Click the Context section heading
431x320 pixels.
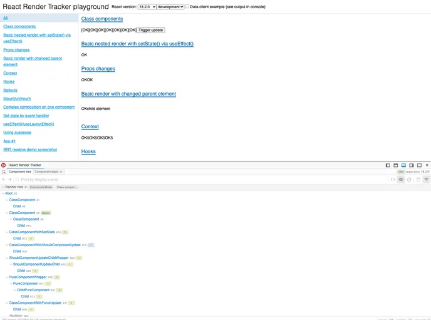point(90,126)
